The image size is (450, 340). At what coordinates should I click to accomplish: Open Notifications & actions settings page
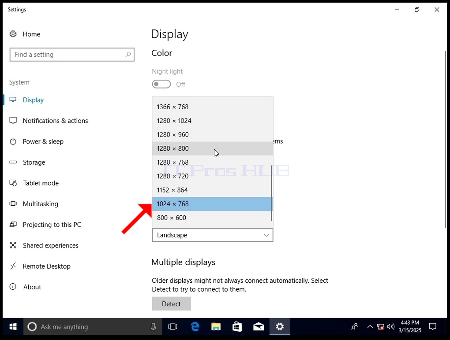coord(56,121)
